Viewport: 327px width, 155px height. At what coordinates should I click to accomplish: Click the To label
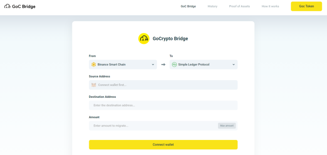171,56
